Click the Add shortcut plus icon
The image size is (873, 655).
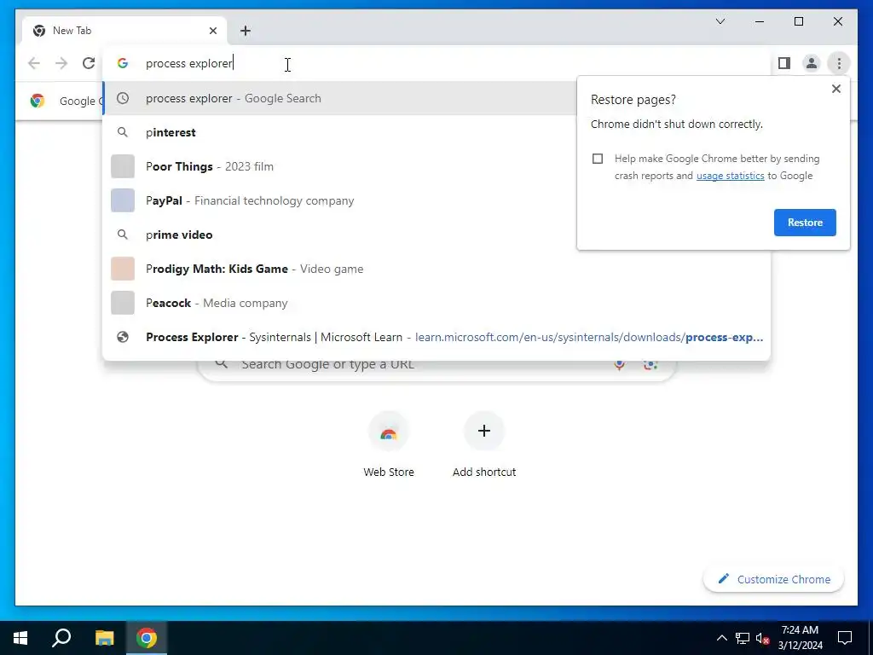click(484, 431)
